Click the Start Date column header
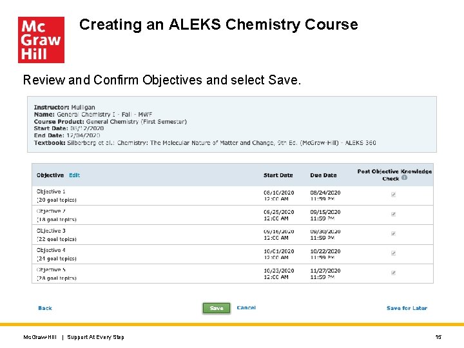The width and height of the screenshot is (464, 348). click(x=278, y=175)
